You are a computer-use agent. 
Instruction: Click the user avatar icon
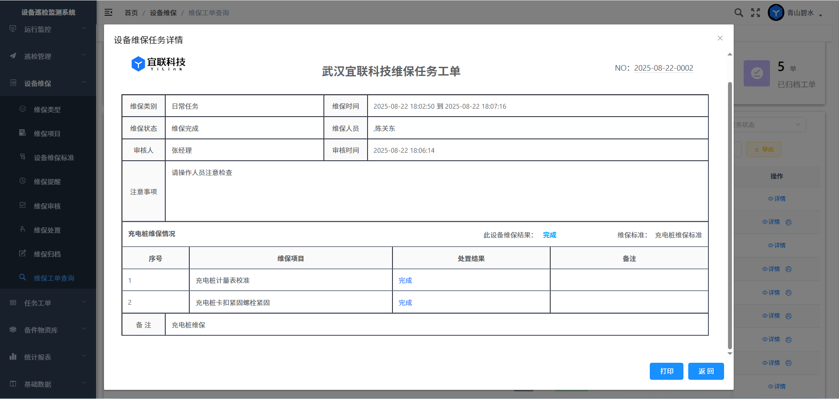click(x=776, y=13)
